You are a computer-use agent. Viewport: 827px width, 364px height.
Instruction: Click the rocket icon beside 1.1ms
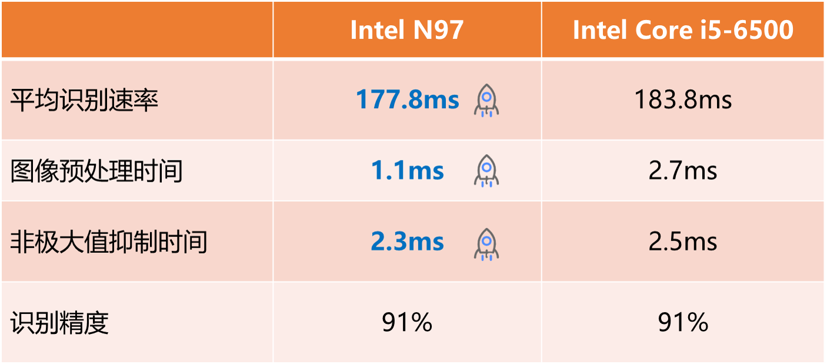(486, 171)
